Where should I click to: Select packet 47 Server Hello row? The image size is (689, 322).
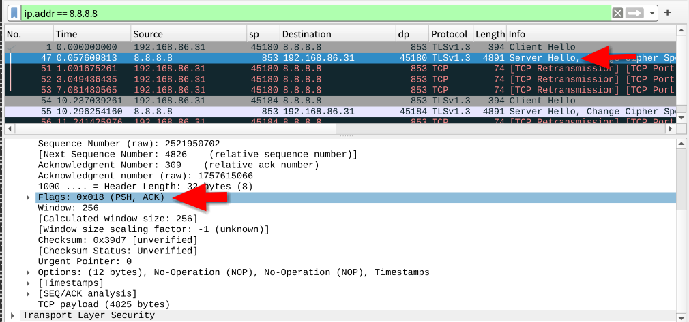[x=340, y=58]
